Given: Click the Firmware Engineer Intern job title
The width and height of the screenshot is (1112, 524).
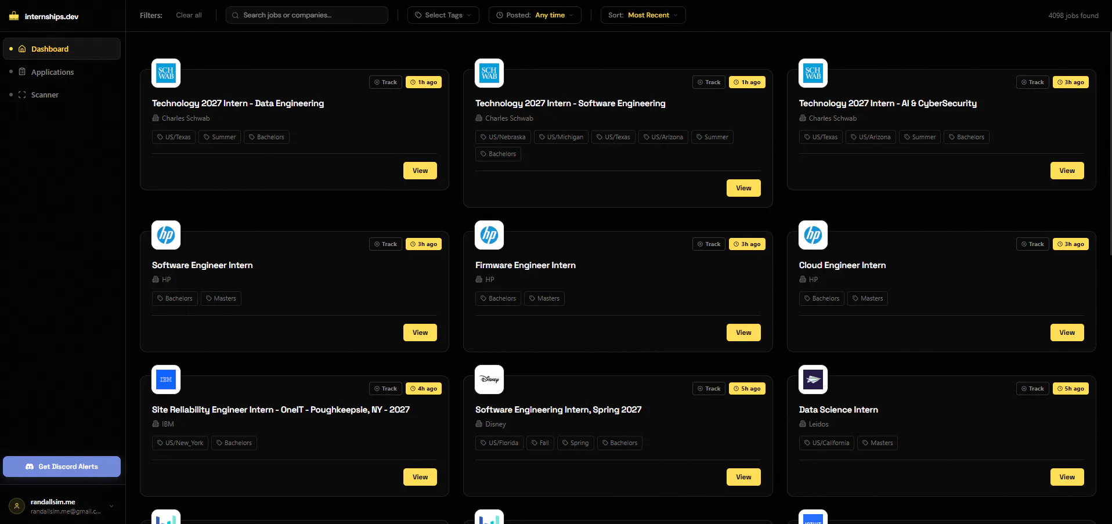Looking at the screenshot, I should pyautogui.click(x=525, y=265).
